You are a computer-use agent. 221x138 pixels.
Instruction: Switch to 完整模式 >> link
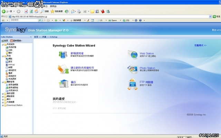coord(200,45)
